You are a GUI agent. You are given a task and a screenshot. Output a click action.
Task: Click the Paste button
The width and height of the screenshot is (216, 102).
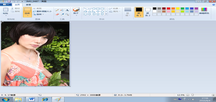click(5, 12)
